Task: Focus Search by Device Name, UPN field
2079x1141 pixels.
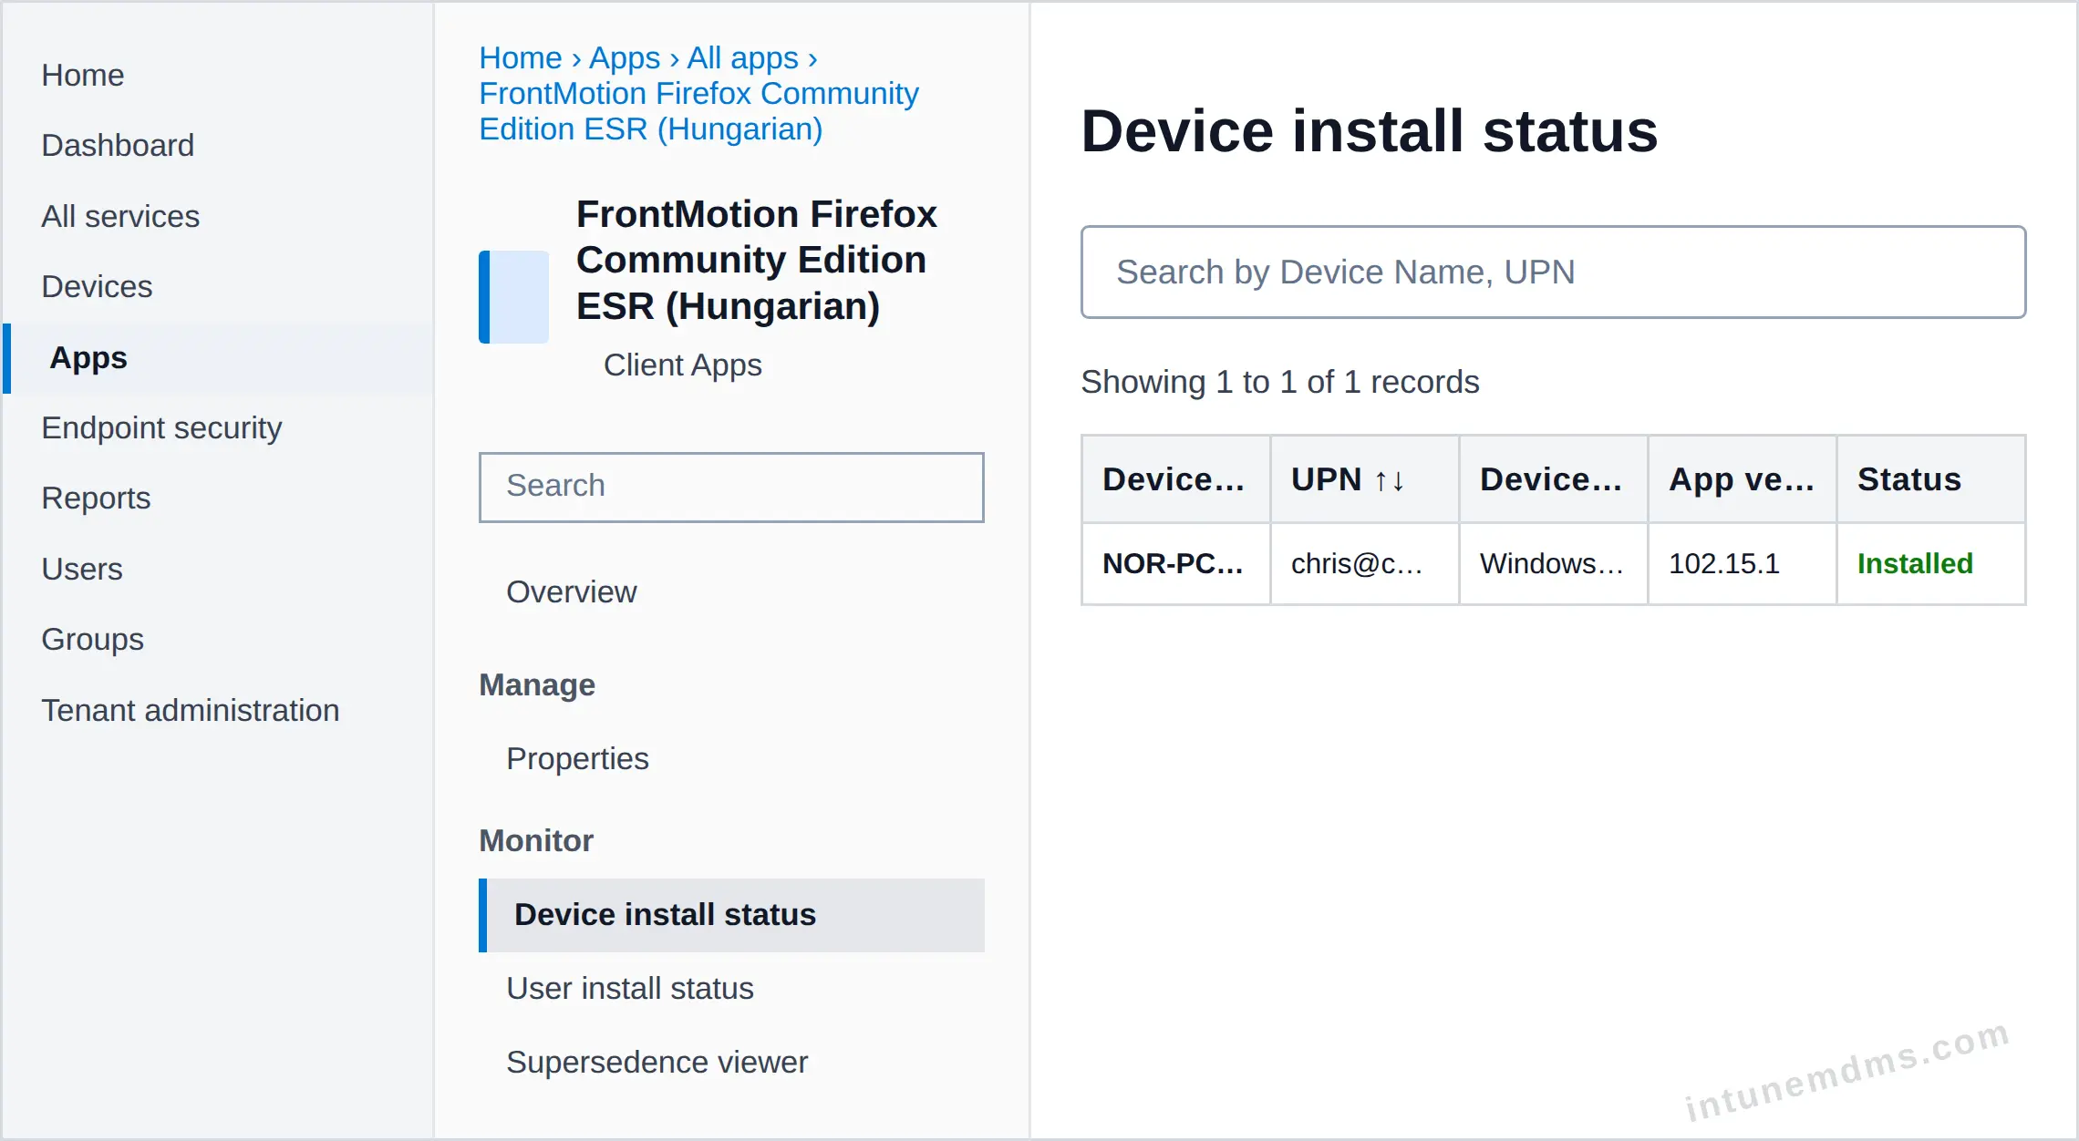Action: (x=1553, y=272)
